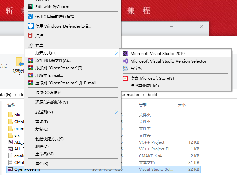Select 使用 Windows Defender扫描 entry
Screen dimensions: 237x175
pyautogui.click(x=63, y=26)
